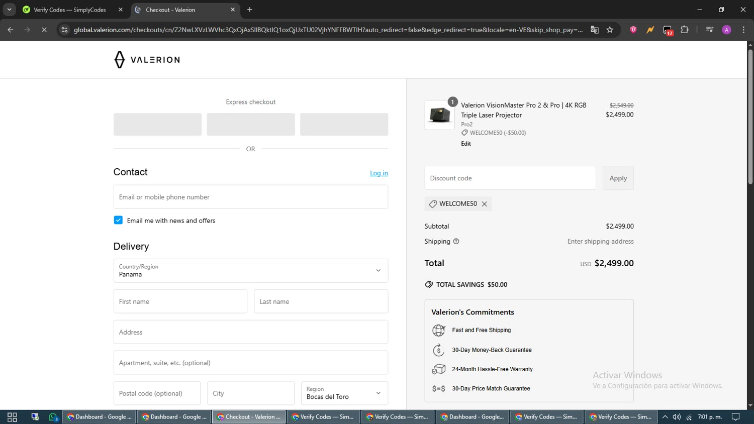Show shipping info help icon
Image resolution: width=754 pixels, height=424 pixels.
pos(456,241)
